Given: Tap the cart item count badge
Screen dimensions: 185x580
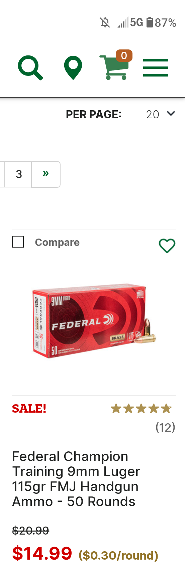Looking at the screenshot, I should pyautogui.click(x=124, y=55).
